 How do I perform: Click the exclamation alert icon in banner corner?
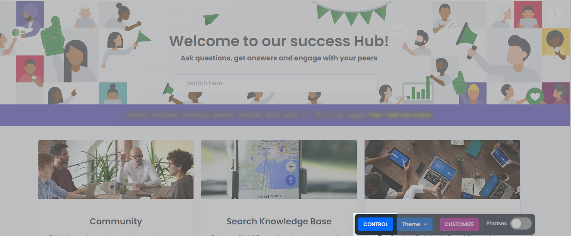pyautogui.click(x=555, y=16)
